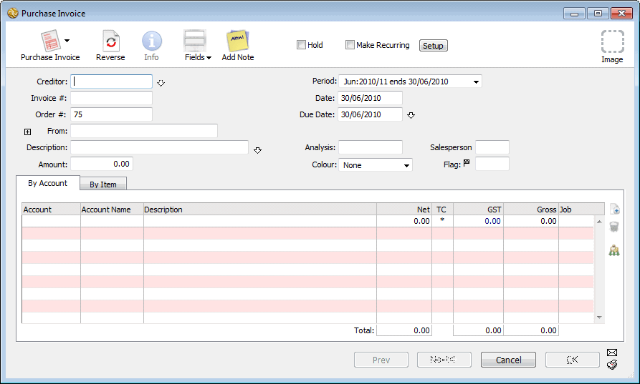The height and width of the screenshot is (384, 640).
Task: Click the Description input field
Action: coord(159,147)
